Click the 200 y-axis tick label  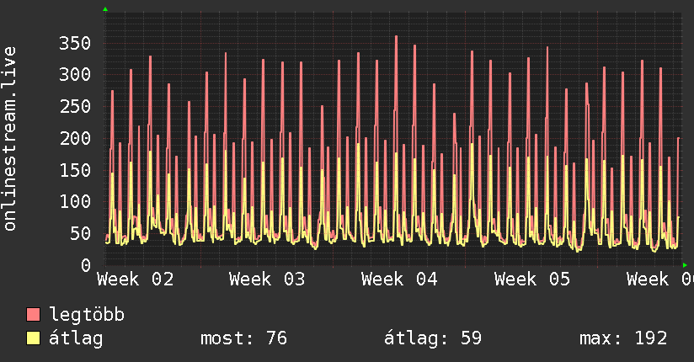[75, 138]
